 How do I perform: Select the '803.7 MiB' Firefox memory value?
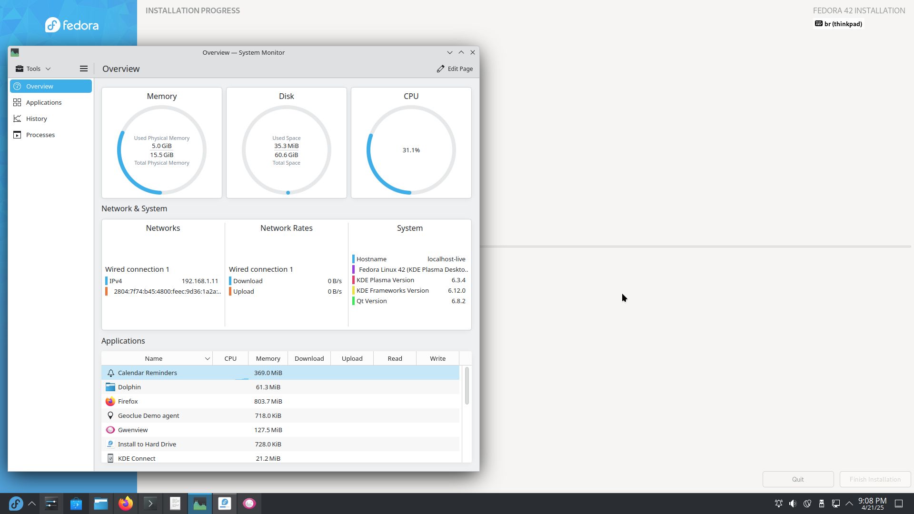coord(268,401)
